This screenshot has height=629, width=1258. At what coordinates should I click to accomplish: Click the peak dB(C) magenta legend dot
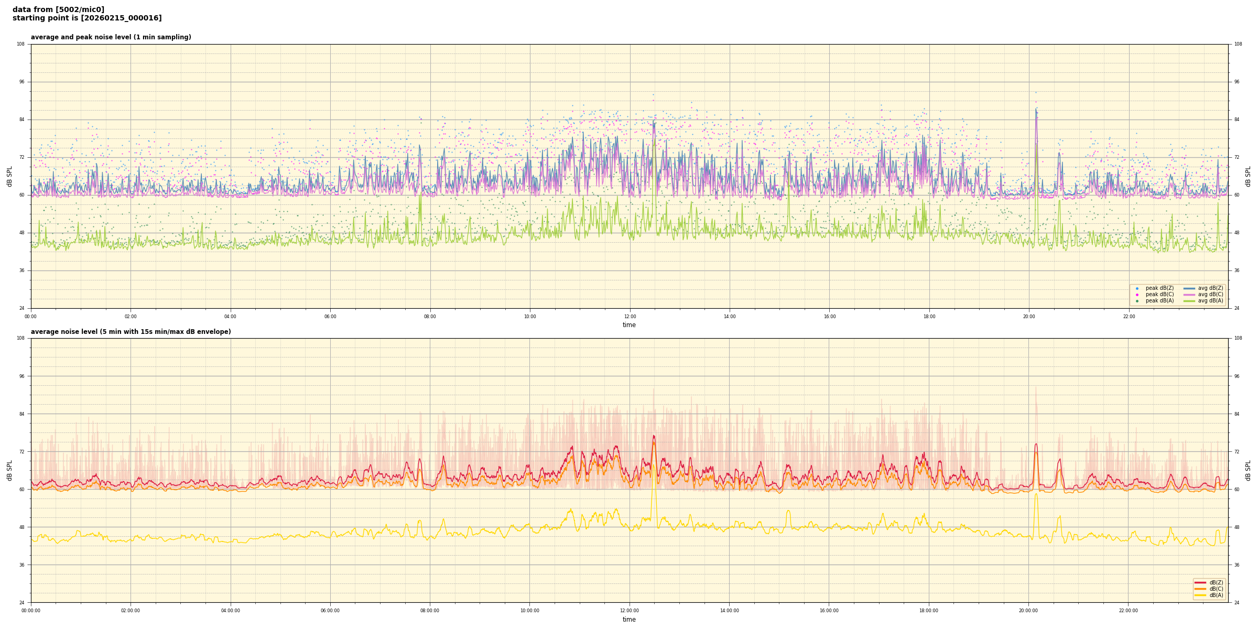(x=1137, y=295)
